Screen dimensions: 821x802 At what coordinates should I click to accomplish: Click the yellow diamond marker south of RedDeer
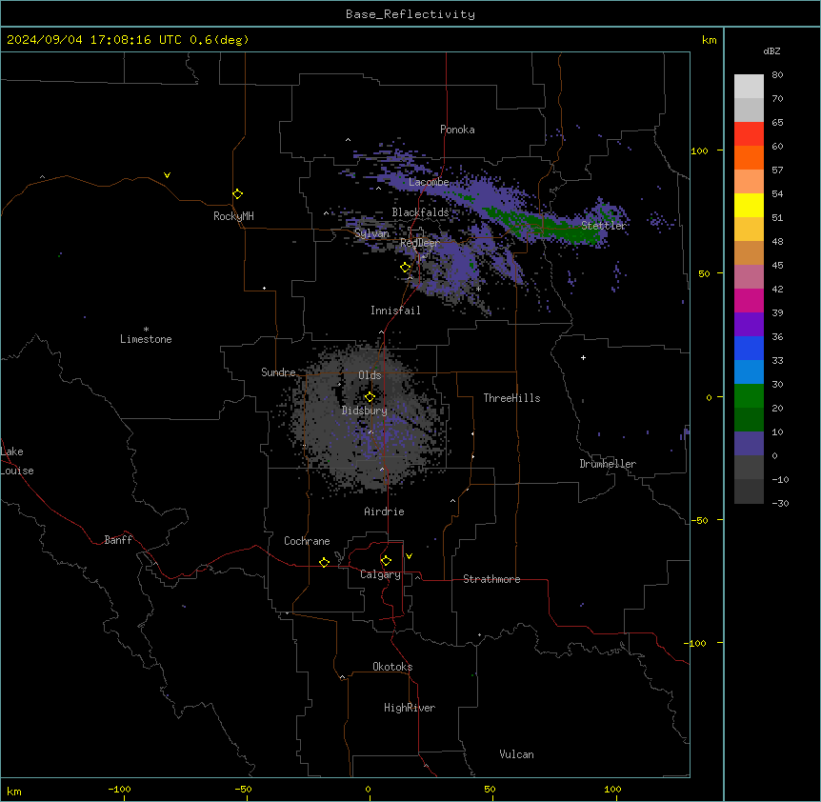(x=406, y=268)
